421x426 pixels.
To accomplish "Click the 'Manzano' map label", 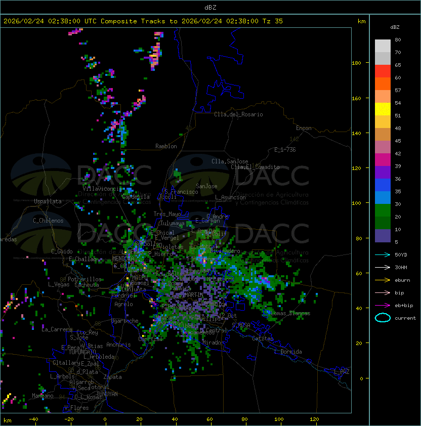I will pos(43,396).
